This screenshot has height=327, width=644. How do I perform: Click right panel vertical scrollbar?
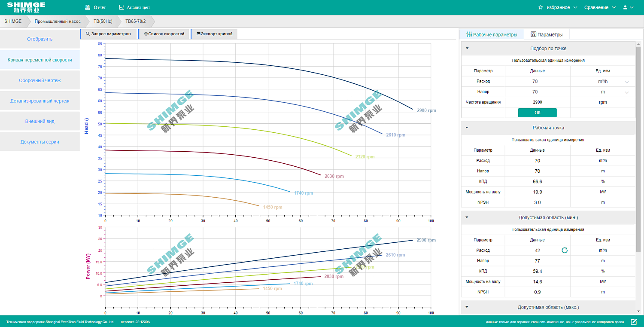[x=638, y=148]
